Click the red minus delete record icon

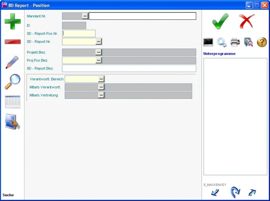(12, 42)
